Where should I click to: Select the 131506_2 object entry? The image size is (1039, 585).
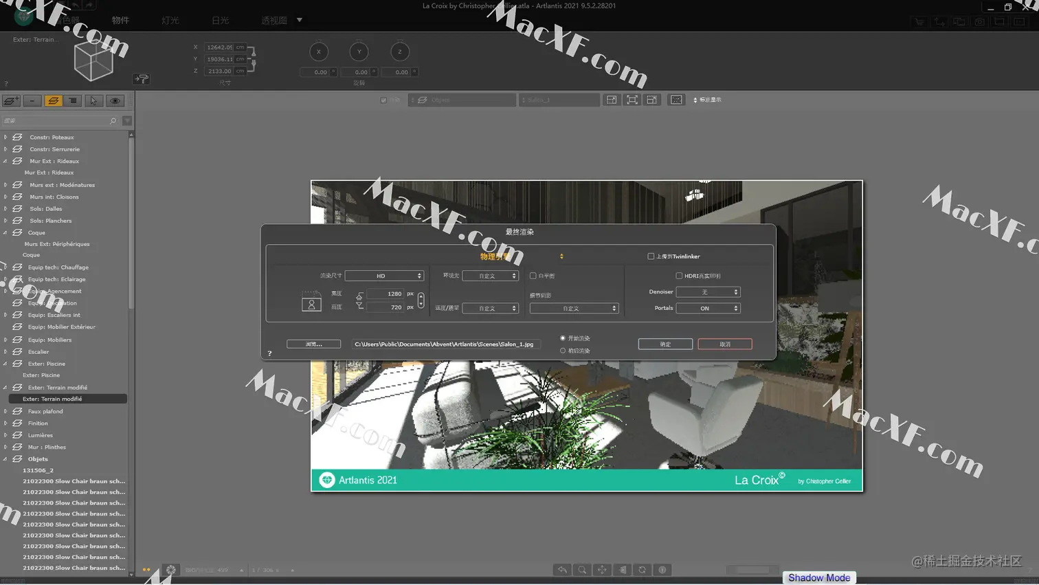(x=38, y=470)
